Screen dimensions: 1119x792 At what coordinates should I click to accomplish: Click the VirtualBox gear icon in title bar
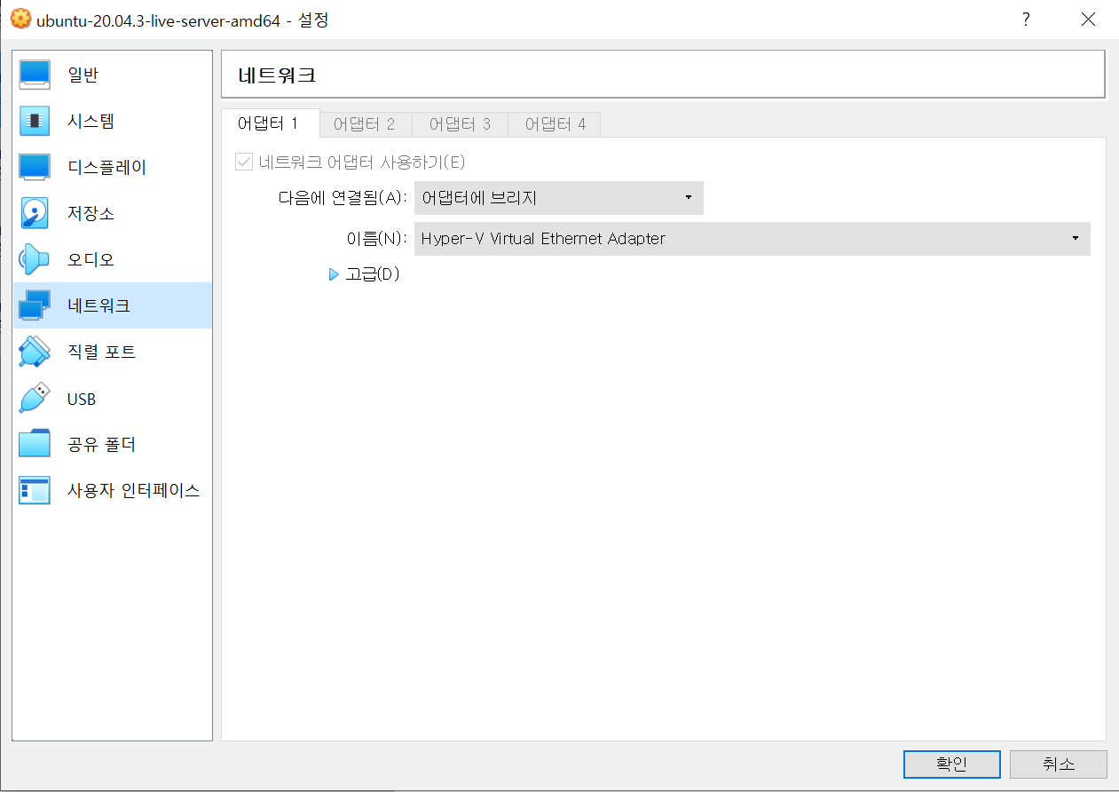[x=20, y=19]
